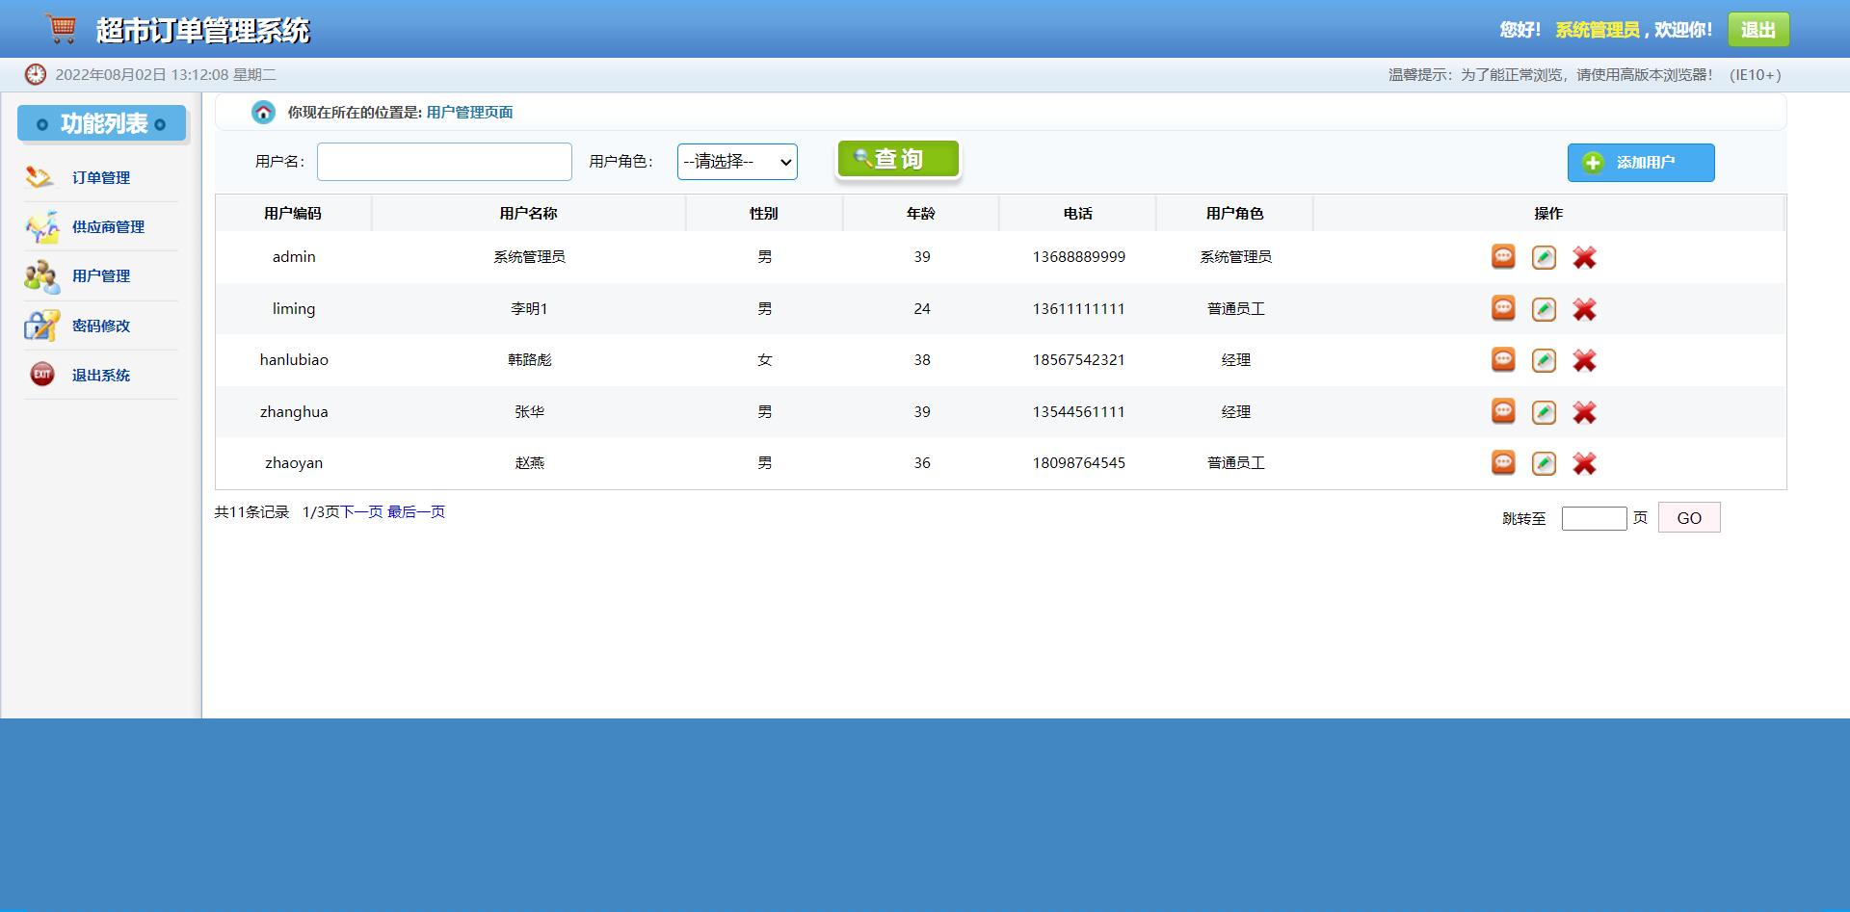Open the password modification page
Viewport: 1850px width, 912px height.
[x=101, y=326]
